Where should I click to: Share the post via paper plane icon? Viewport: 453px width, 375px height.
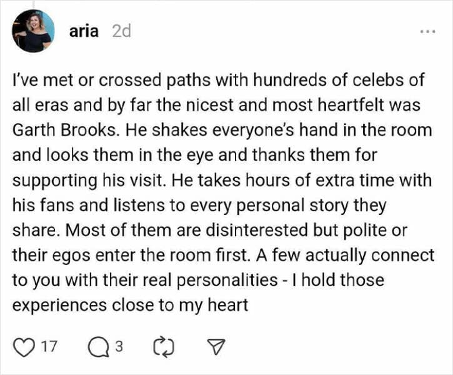tap(214, 346)
